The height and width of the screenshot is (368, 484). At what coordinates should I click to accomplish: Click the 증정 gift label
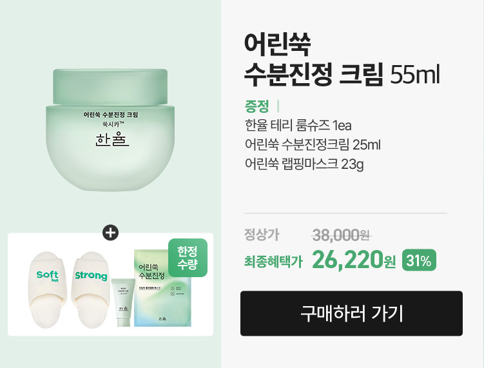(x=257, y=106)
